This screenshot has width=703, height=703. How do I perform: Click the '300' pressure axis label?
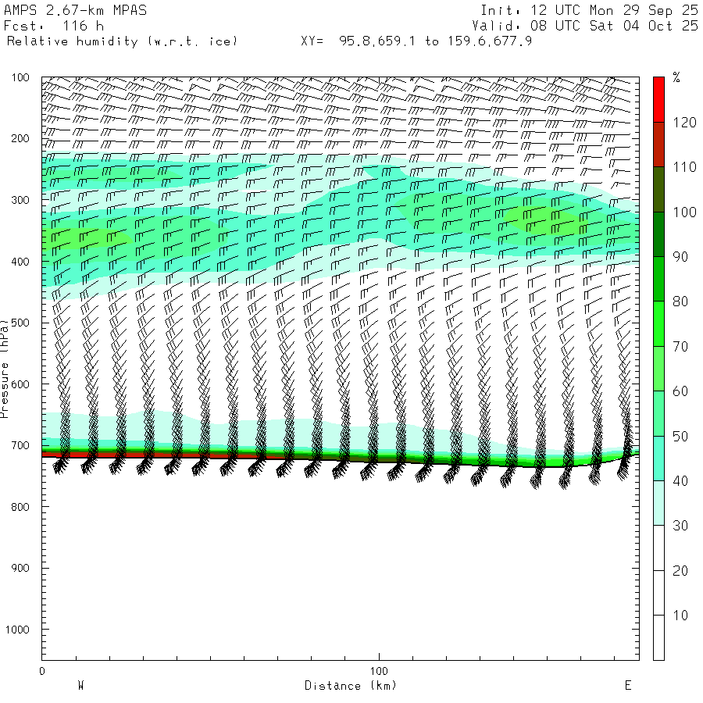tap(20, 200)
